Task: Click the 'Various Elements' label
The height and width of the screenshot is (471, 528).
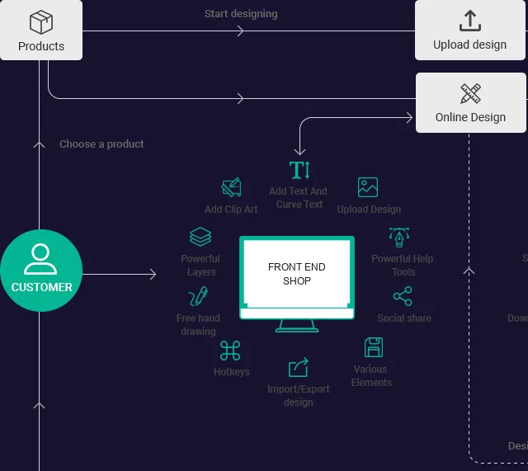Action: tap(371, 375)
